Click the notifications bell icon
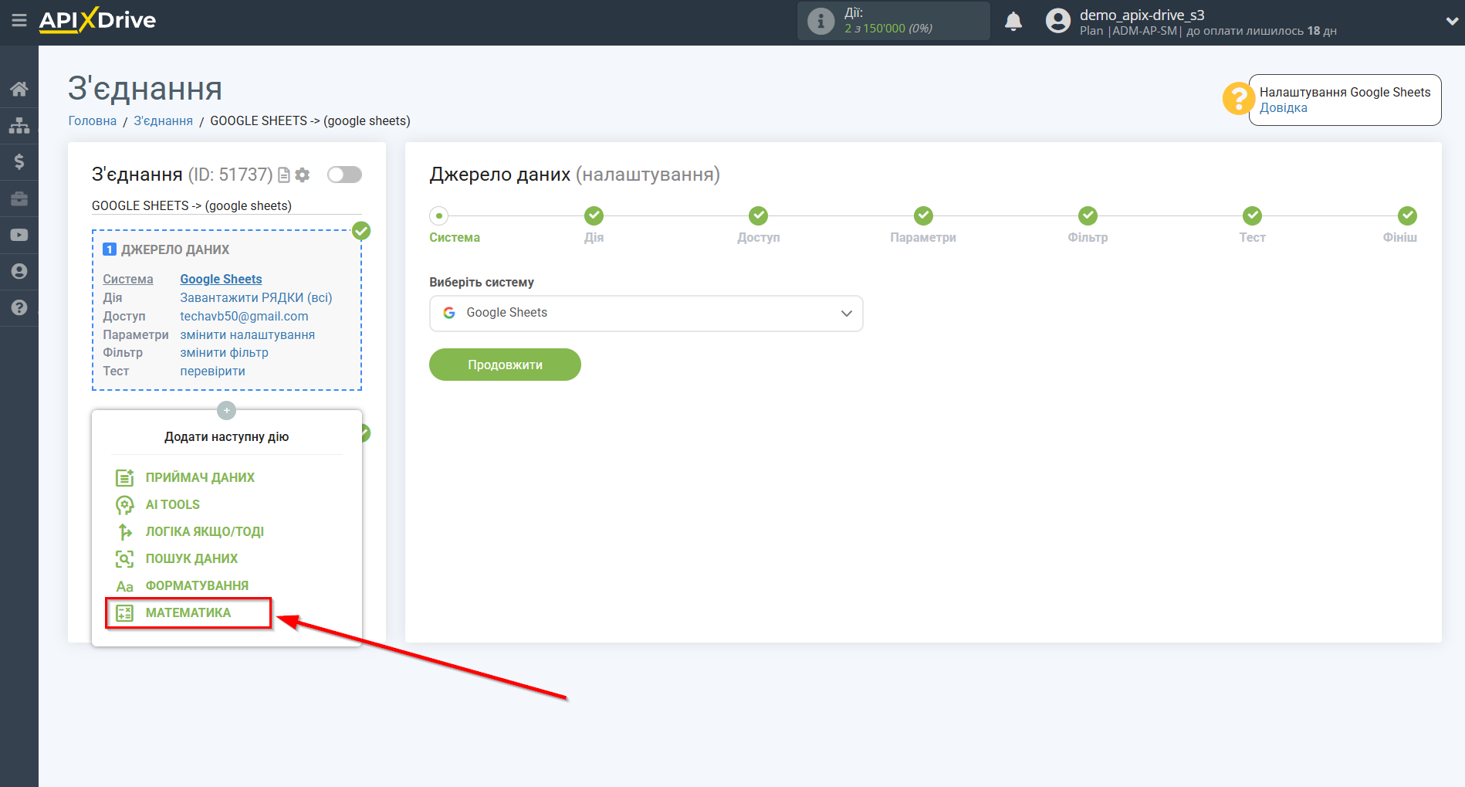The image size is (1465, 787). pos(1013,22)
